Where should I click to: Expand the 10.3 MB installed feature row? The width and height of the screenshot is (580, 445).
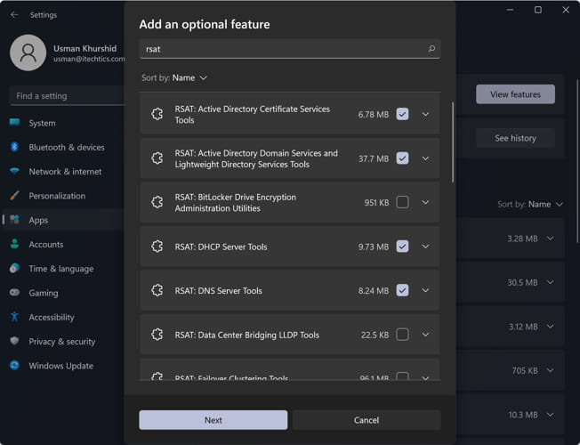point(550,414)
